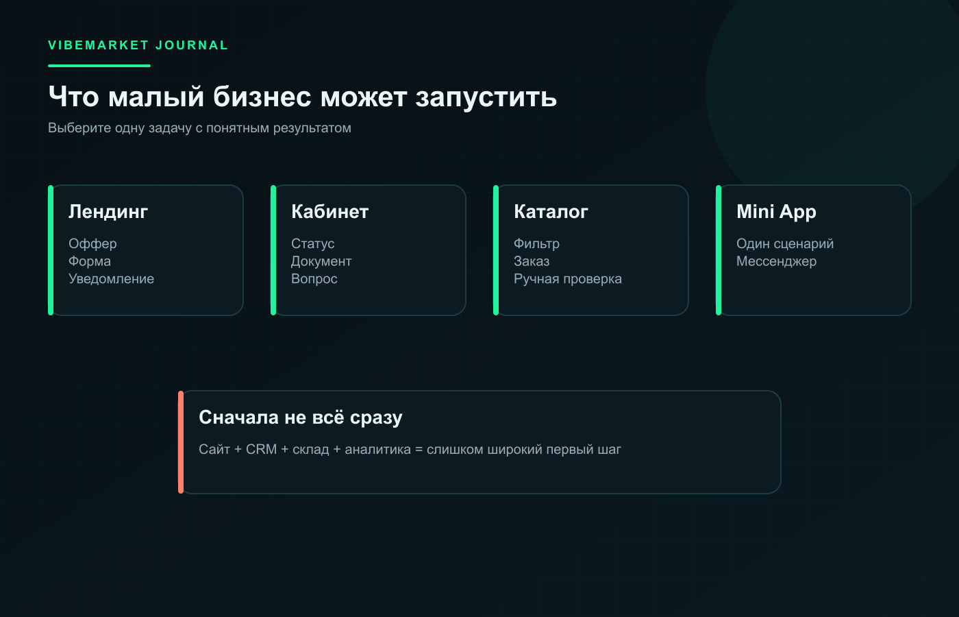Click 'Документ' in the Кабинет card

pyautogui.click(x=321, y=261)
